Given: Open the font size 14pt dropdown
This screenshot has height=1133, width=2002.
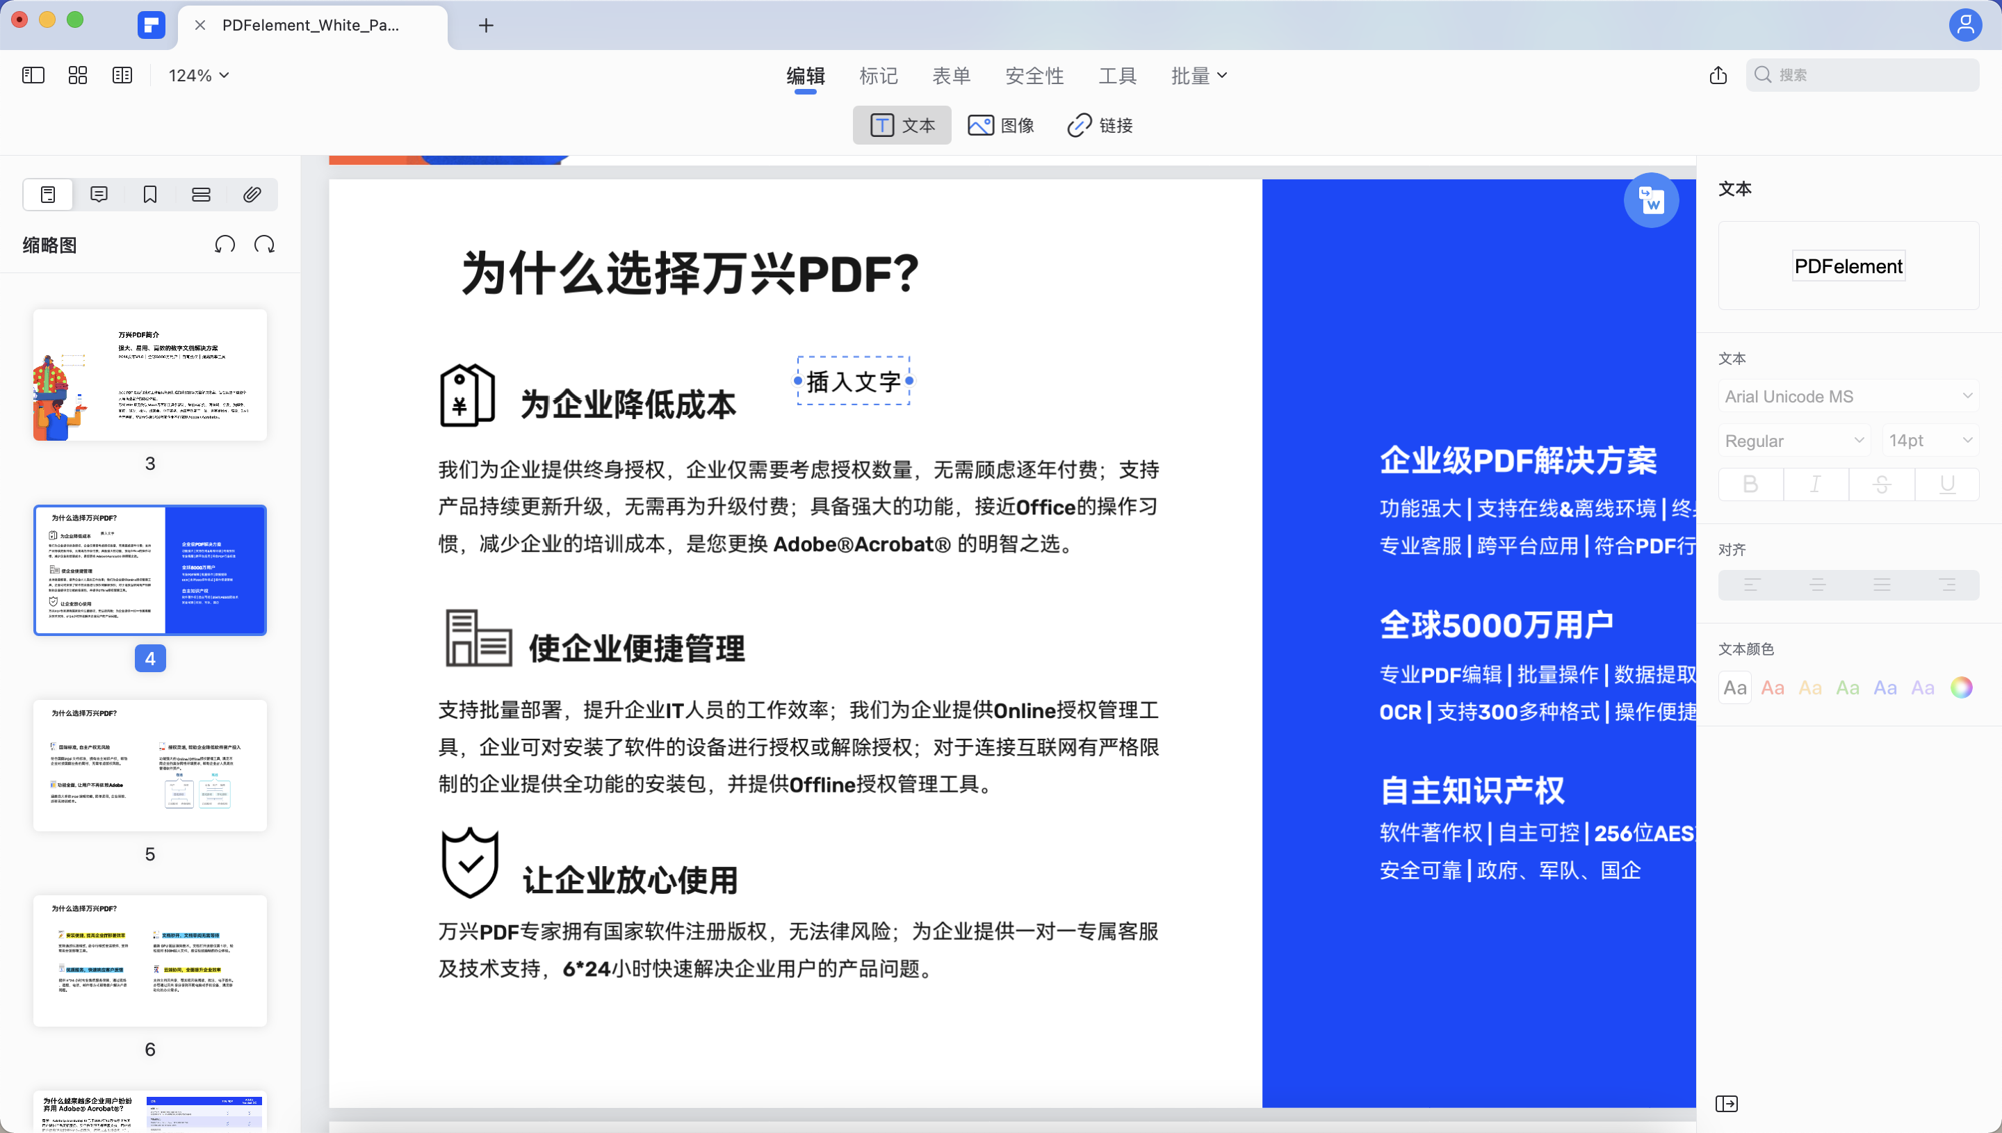Looking at the screenshot, I should point(1930,440).
